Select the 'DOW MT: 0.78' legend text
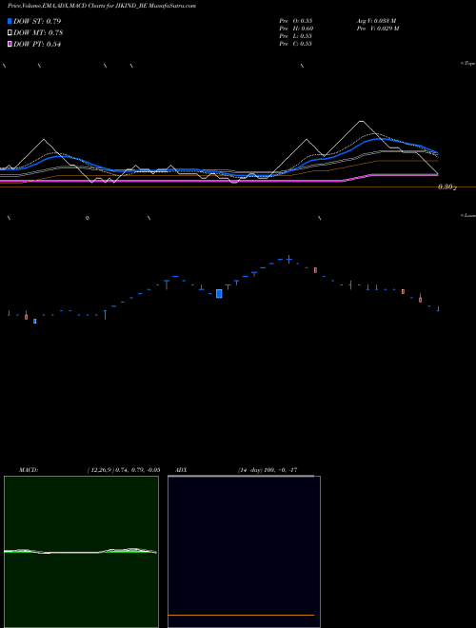Viewport: 476px width, 628px height. (x=38, y=33)
